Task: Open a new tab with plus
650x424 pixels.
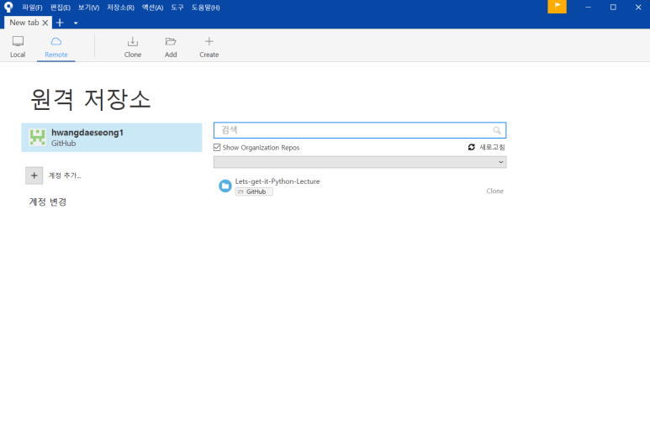Action: click(60, 23)
